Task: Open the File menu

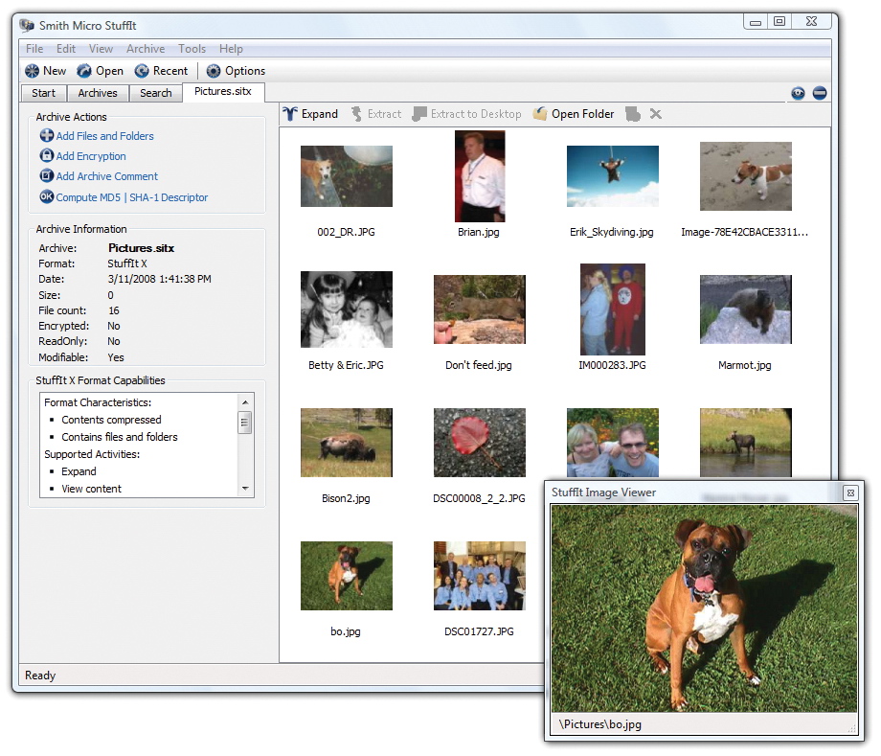Action: [x=34, y=49]
